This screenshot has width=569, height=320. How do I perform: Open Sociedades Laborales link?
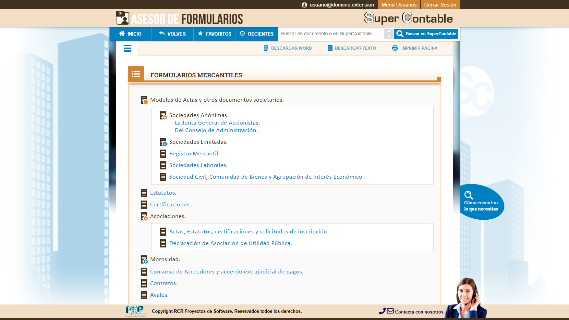(198, 165)
